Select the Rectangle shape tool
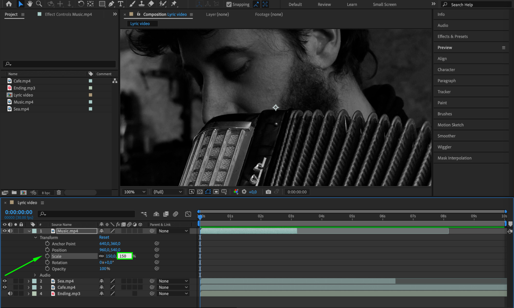This screenshot has width=514, height=308. [102, 4]
